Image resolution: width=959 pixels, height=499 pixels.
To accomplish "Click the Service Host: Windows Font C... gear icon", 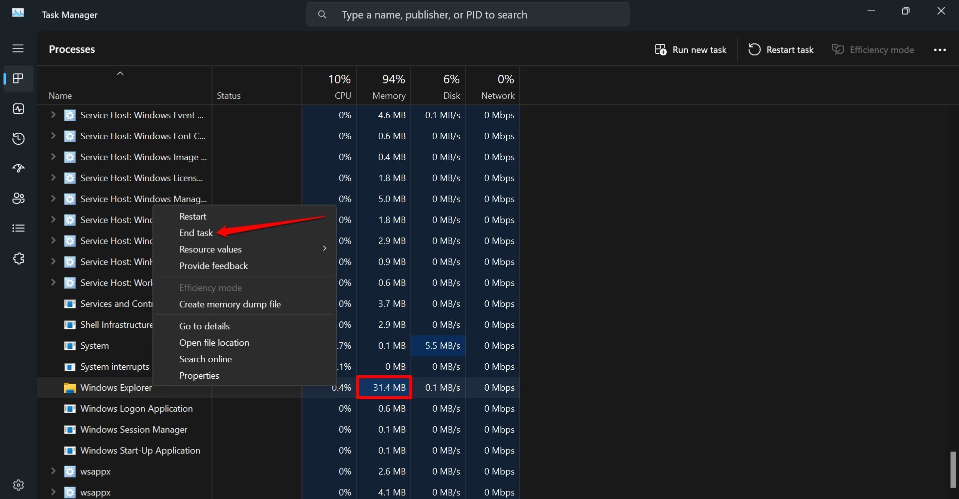I will coord(70,136).
